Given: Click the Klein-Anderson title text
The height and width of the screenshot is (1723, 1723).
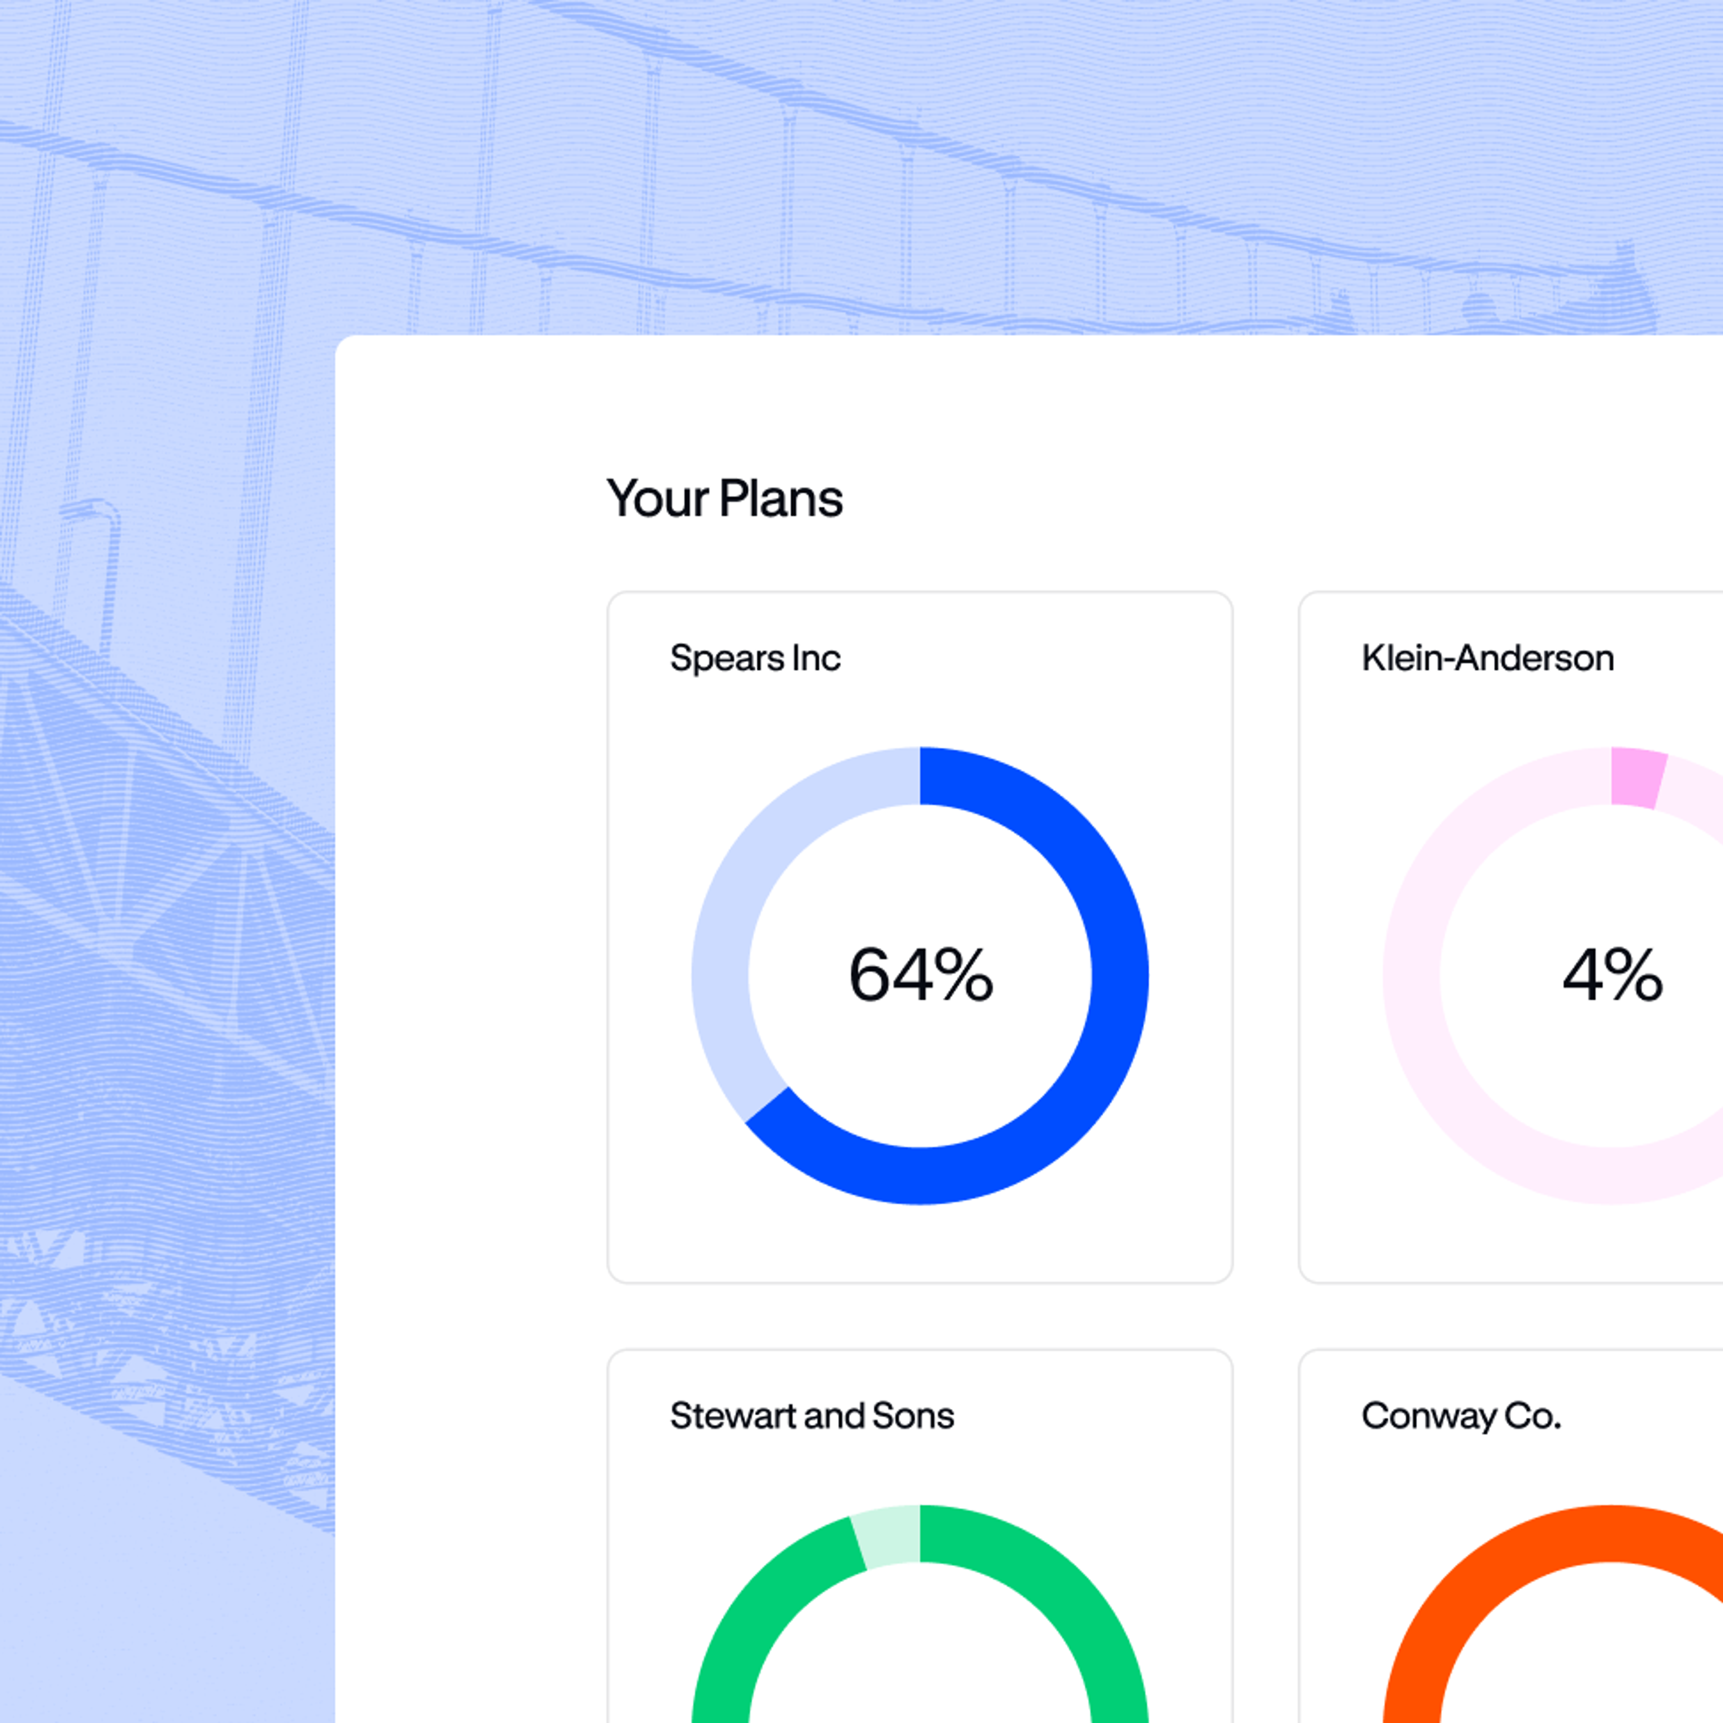Looking at the screenshot, I should click(1487, 658).
